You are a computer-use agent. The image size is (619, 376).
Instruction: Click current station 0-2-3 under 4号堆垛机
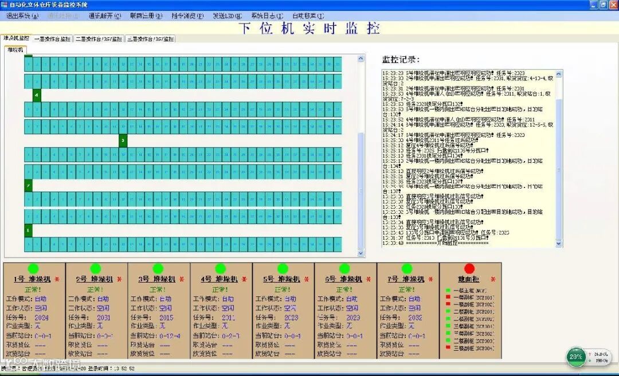(230, 336)
